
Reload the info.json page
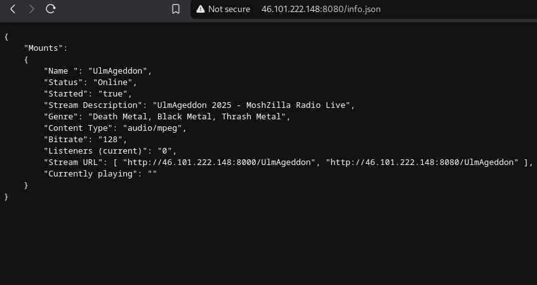[x=51, y=9]
